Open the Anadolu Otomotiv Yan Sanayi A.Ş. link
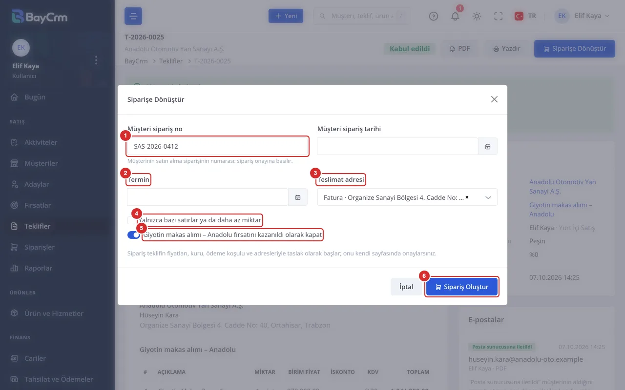 pos(562,187)
